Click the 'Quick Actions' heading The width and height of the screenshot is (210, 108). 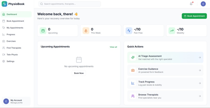click(x=135, y=47)
